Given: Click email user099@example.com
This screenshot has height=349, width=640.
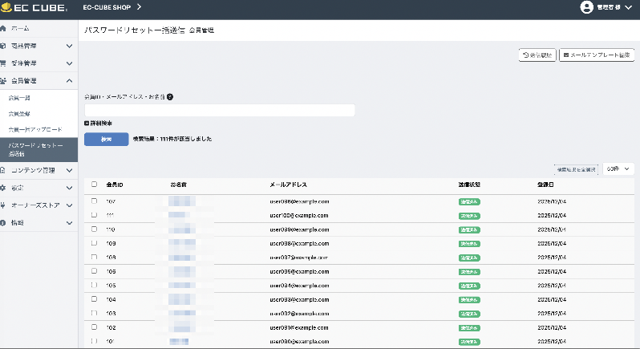Looking at the screenshot, I should [299, 229].
